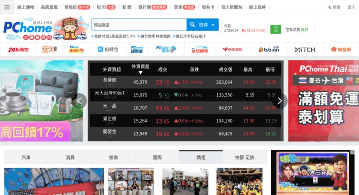Screen dimensions: 359x195
Task: Click the 成交張 column header
Action: (225, 70)
